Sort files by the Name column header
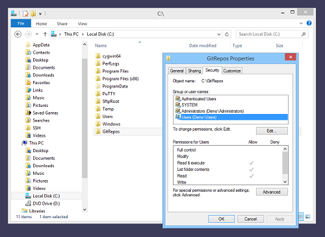 click(x=101, y=45)
